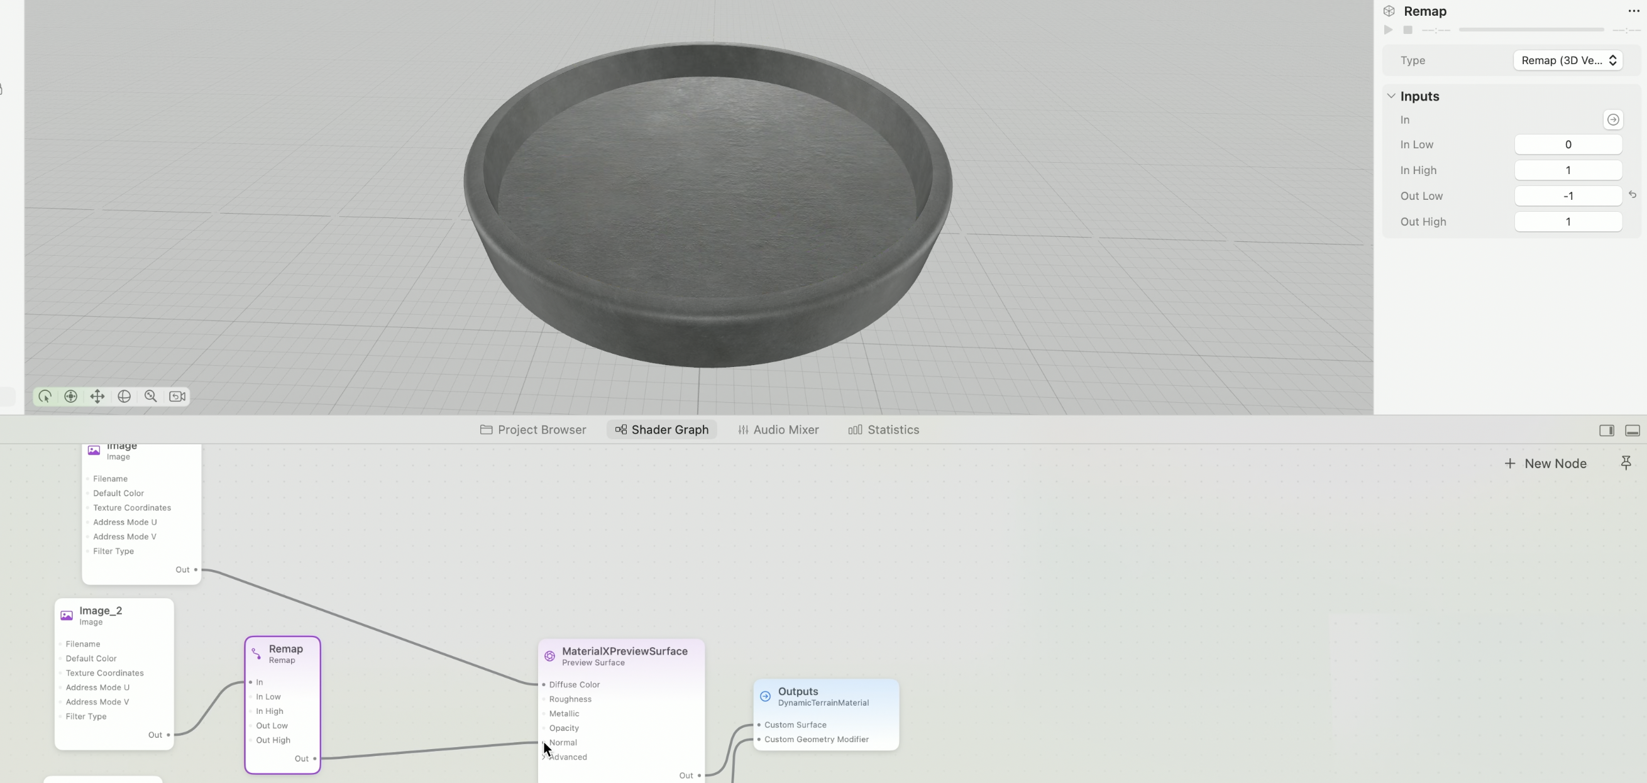The image size is (1647, 783).
Task: Open the Type dropdown for Remap
Action: [1568, 60]
